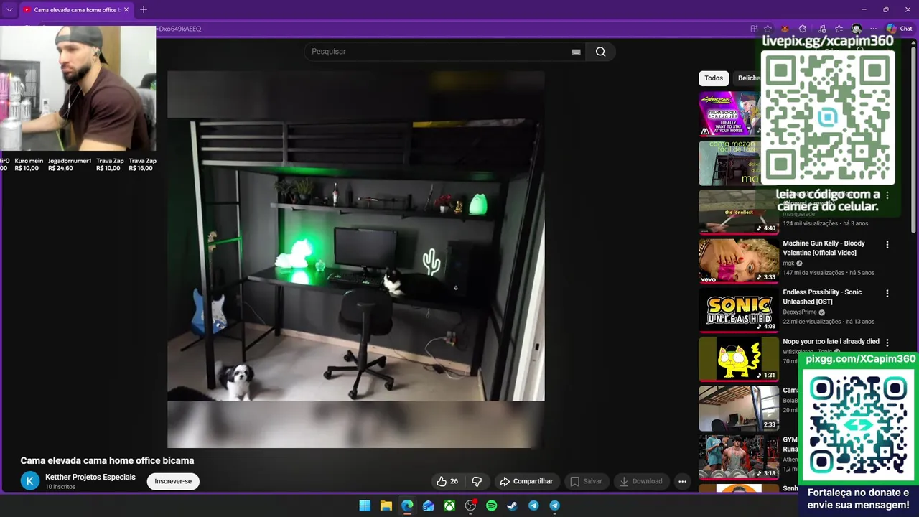Play or pause the loft bed video player
Viewport: 919px width, 517px height.
355,259
